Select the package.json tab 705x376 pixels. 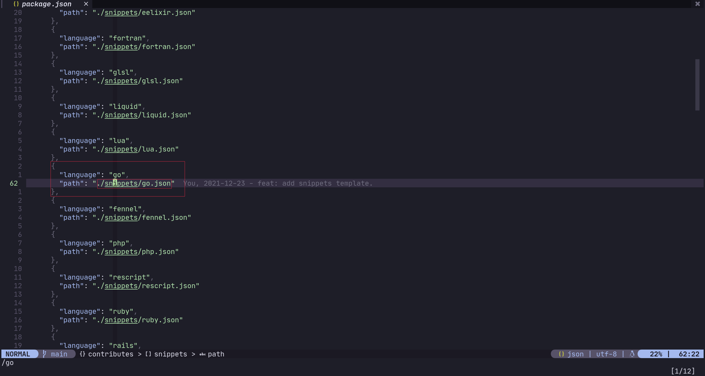[47, 4]
